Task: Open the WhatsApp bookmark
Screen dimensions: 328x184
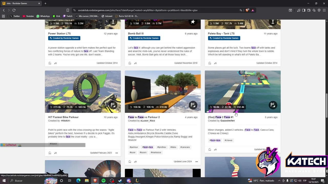Action: (43, 16)
